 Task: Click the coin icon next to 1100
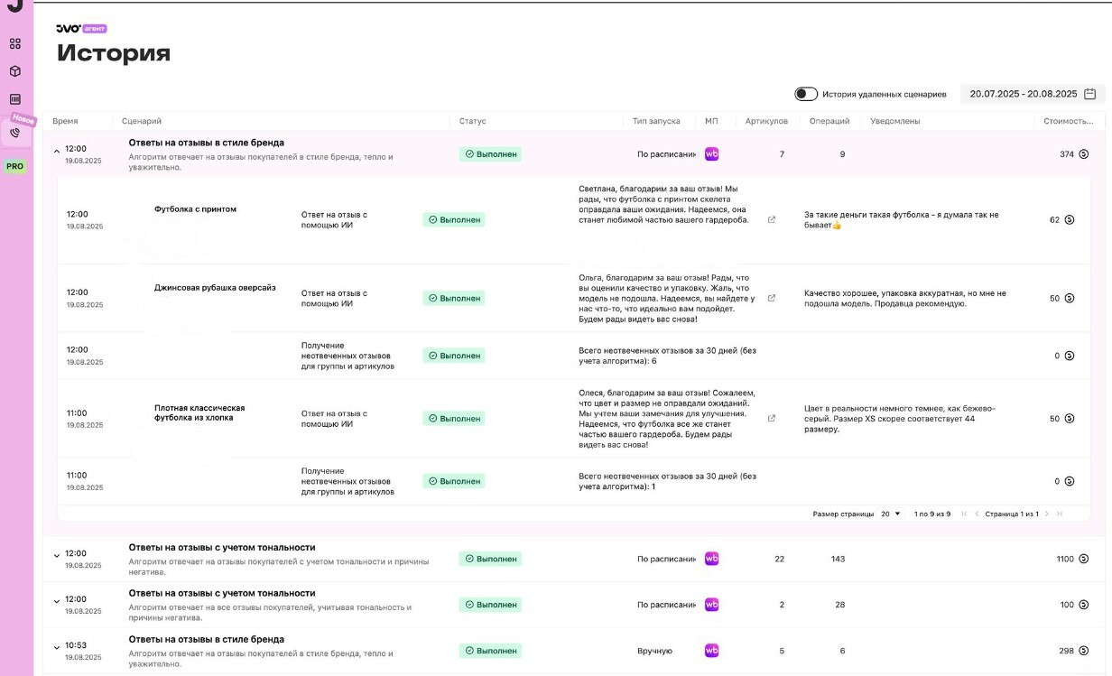pos(1084,559)
